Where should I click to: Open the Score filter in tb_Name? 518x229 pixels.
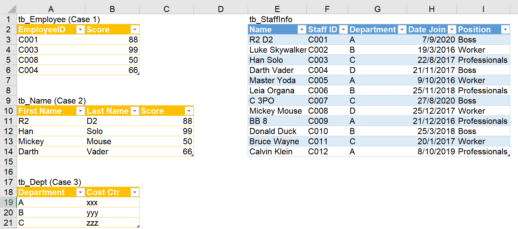(x=189, y=111)
